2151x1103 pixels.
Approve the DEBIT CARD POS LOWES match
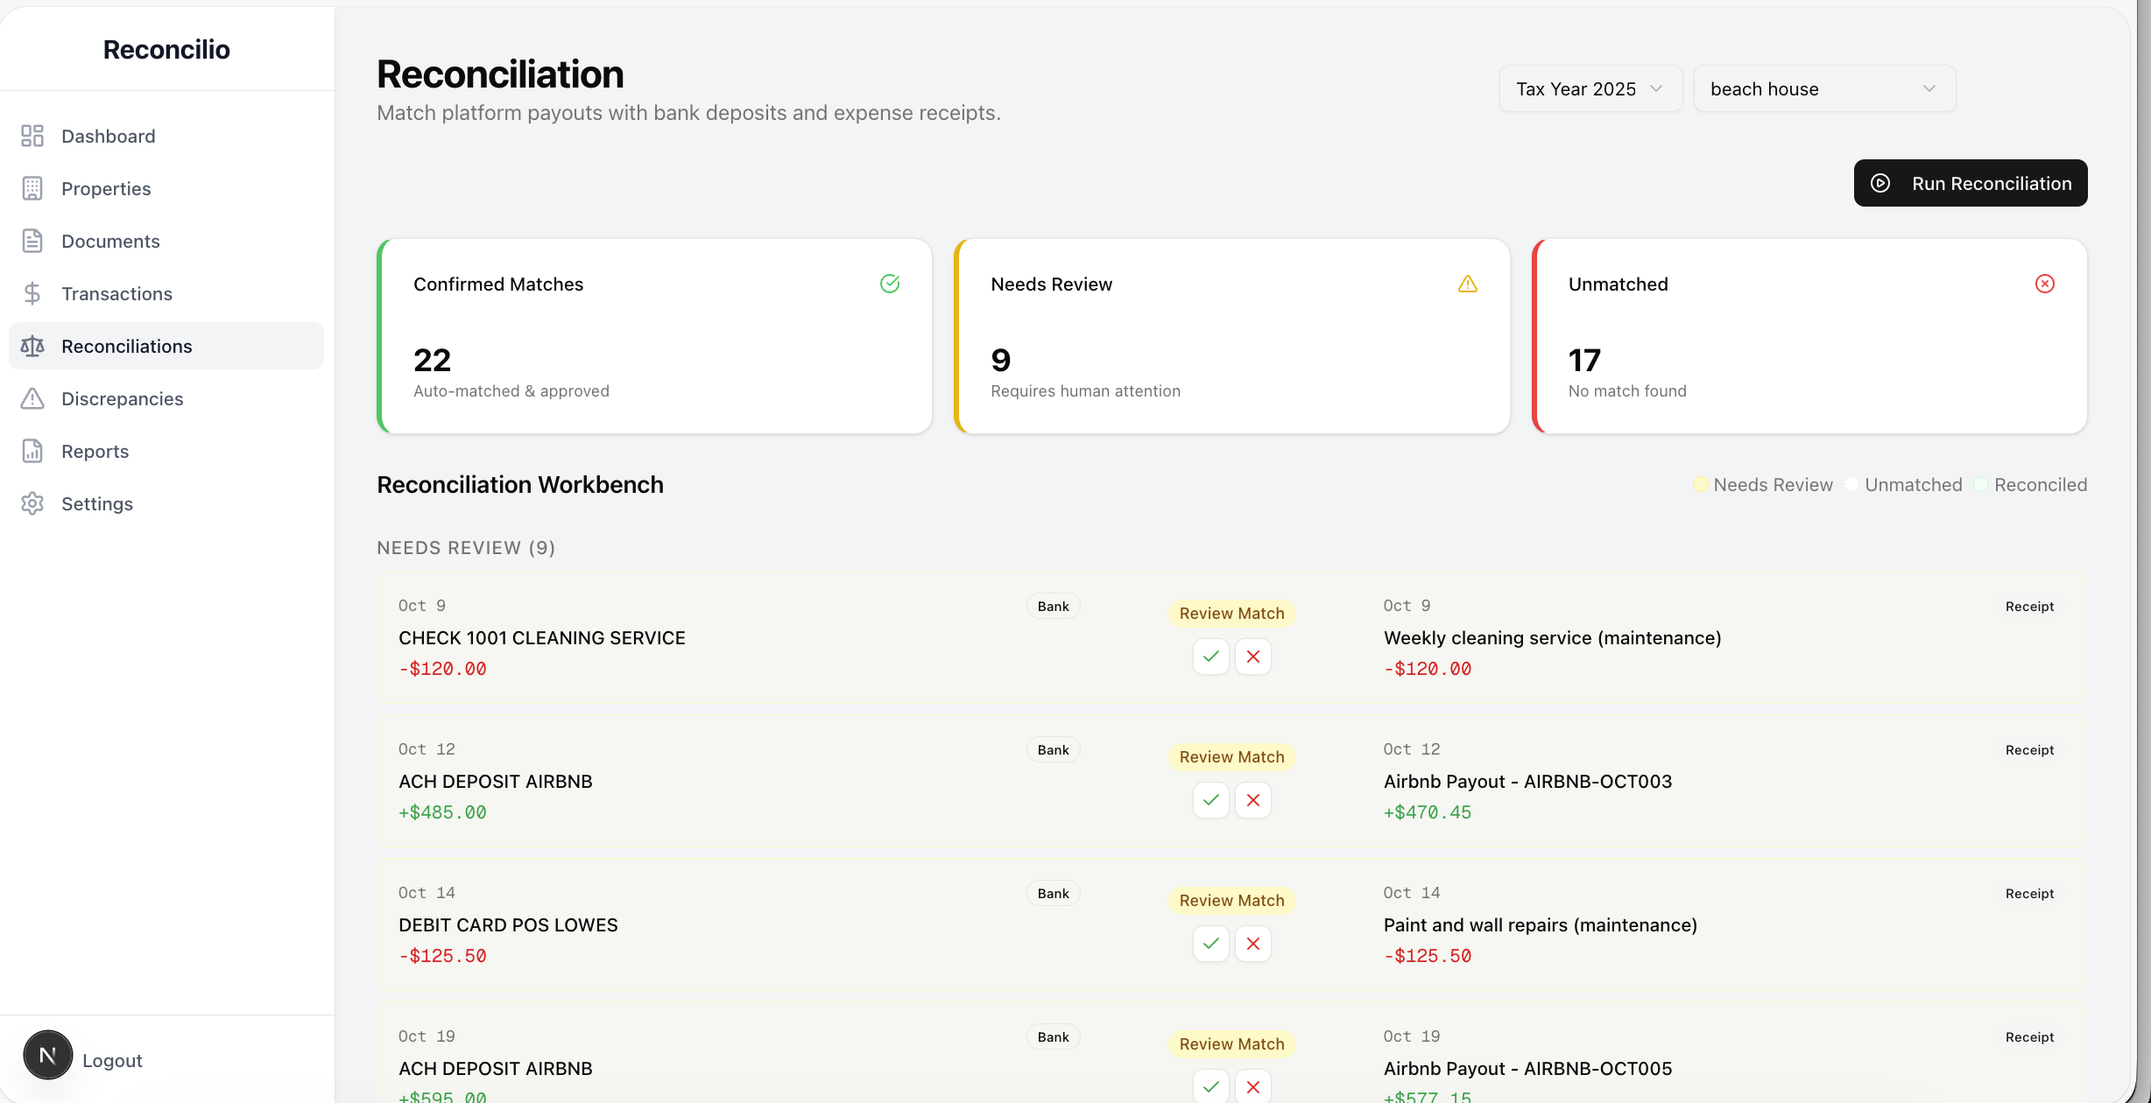1211,944
